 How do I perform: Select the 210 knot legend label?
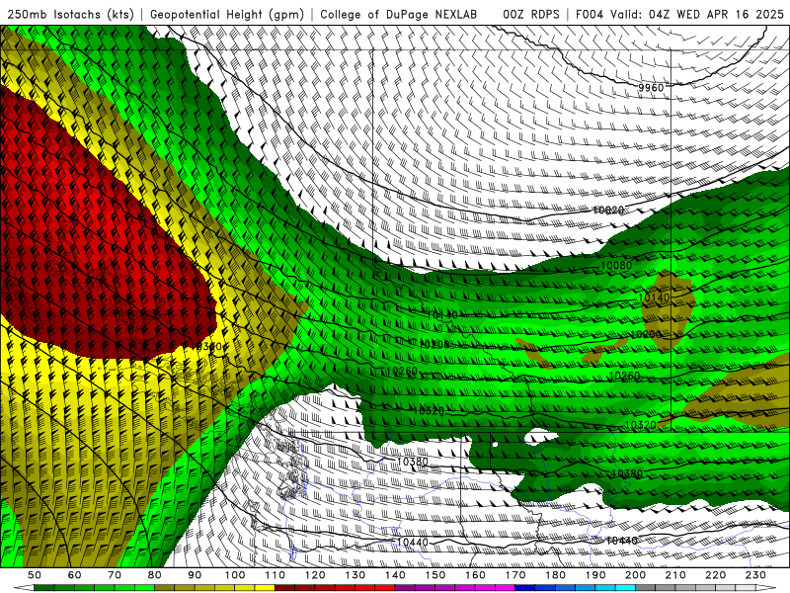point(675,575)
